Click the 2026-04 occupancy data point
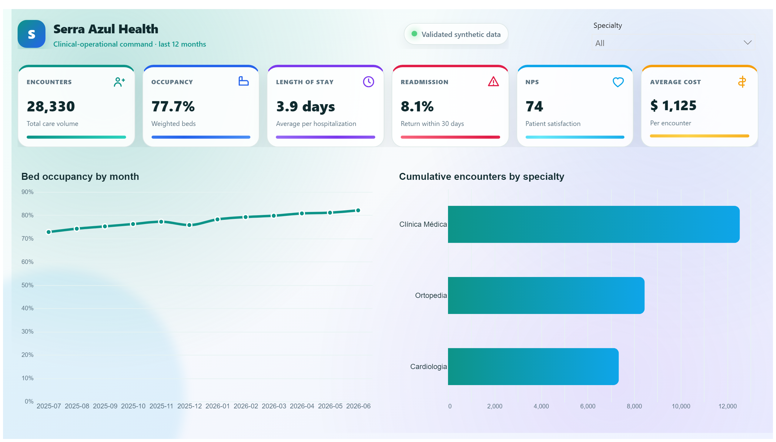This screenshot has height=442, width=776. 302,213
